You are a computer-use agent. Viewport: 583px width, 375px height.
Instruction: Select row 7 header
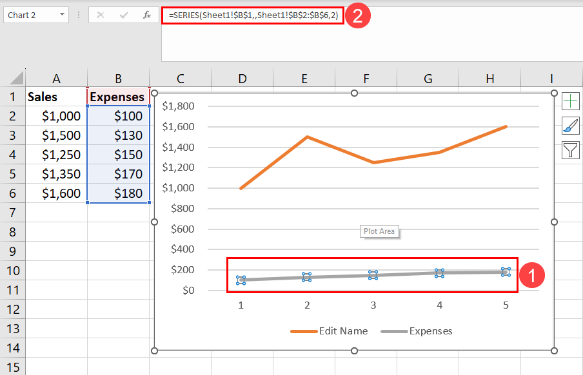click(12, 213)
